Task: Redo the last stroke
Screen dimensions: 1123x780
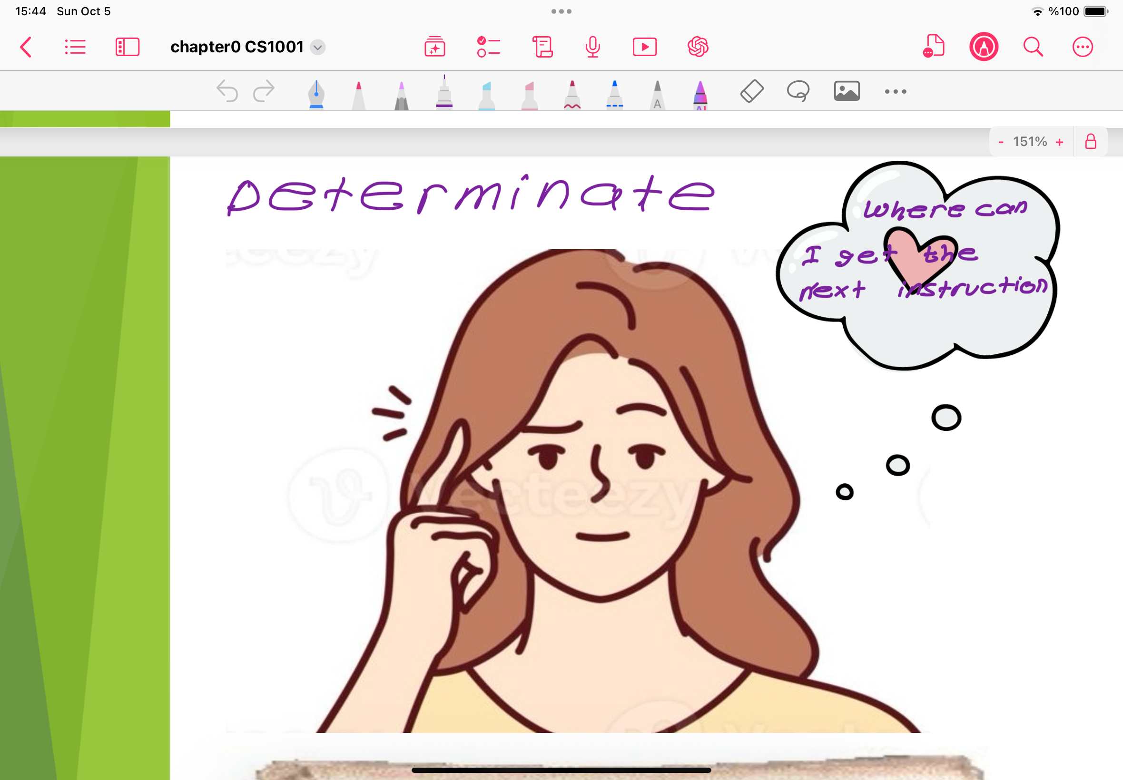Action: tap(264, 91)
